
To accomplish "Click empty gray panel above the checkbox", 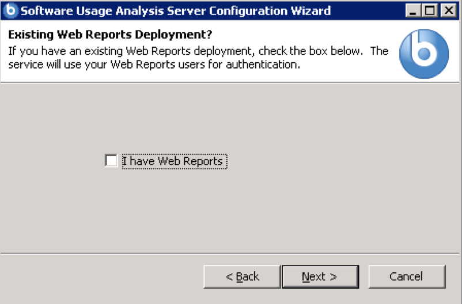I will (230, 115).
